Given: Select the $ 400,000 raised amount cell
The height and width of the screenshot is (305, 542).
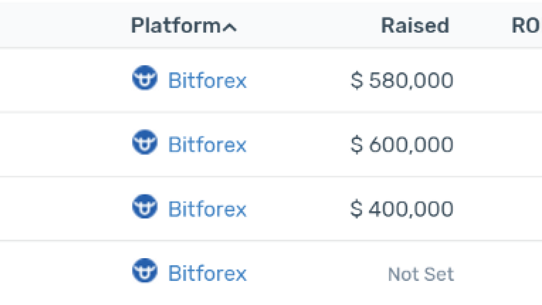Looking at the screenshot, I should coord(402,209).
